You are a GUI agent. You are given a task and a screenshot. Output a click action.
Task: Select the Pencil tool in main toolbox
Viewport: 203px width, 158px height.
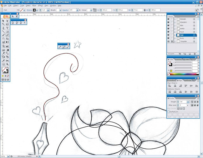pyautogui.click(x=7, y=35)
